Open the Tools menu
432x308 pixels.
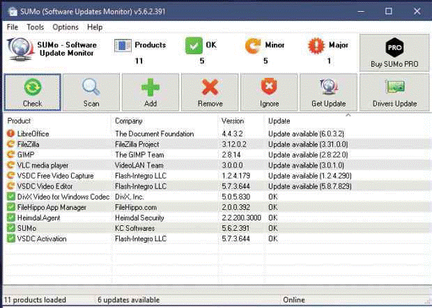(36, 27)
